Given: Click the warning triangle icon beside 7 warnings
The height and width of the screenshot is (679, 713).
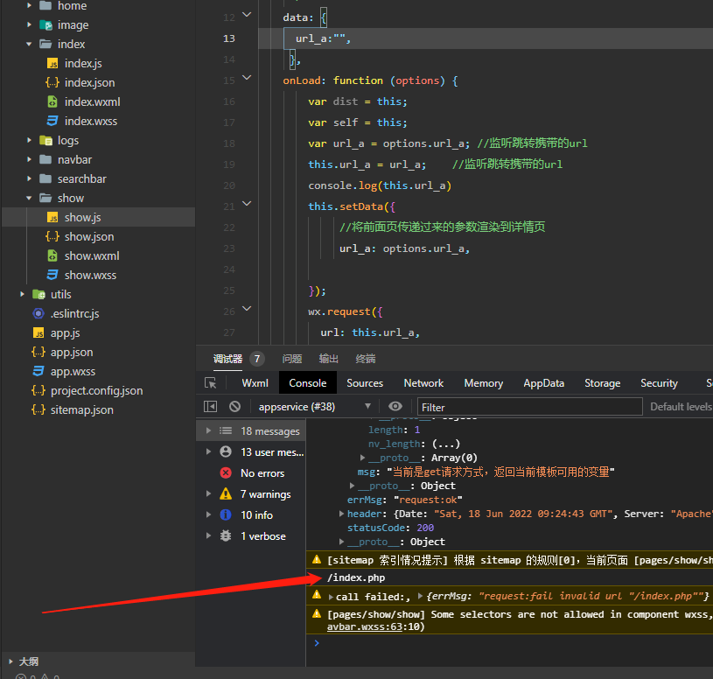Looking at the screenshot, I should tap(226, 493).
